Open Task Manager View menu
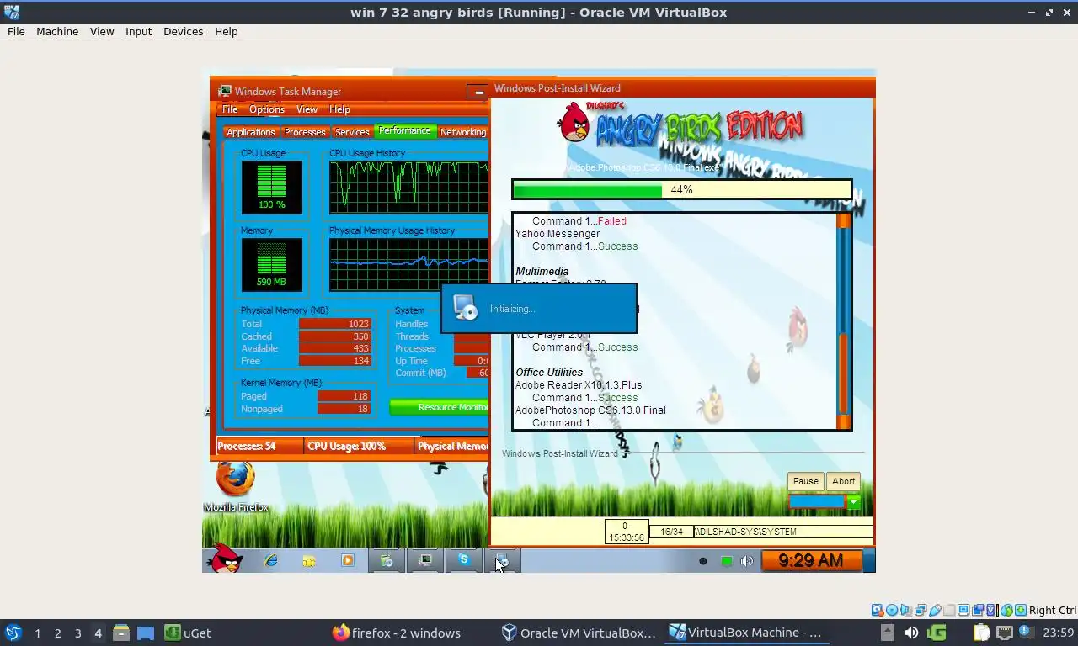This screenshot has height=646, width=1078. [x=307, y=109]
